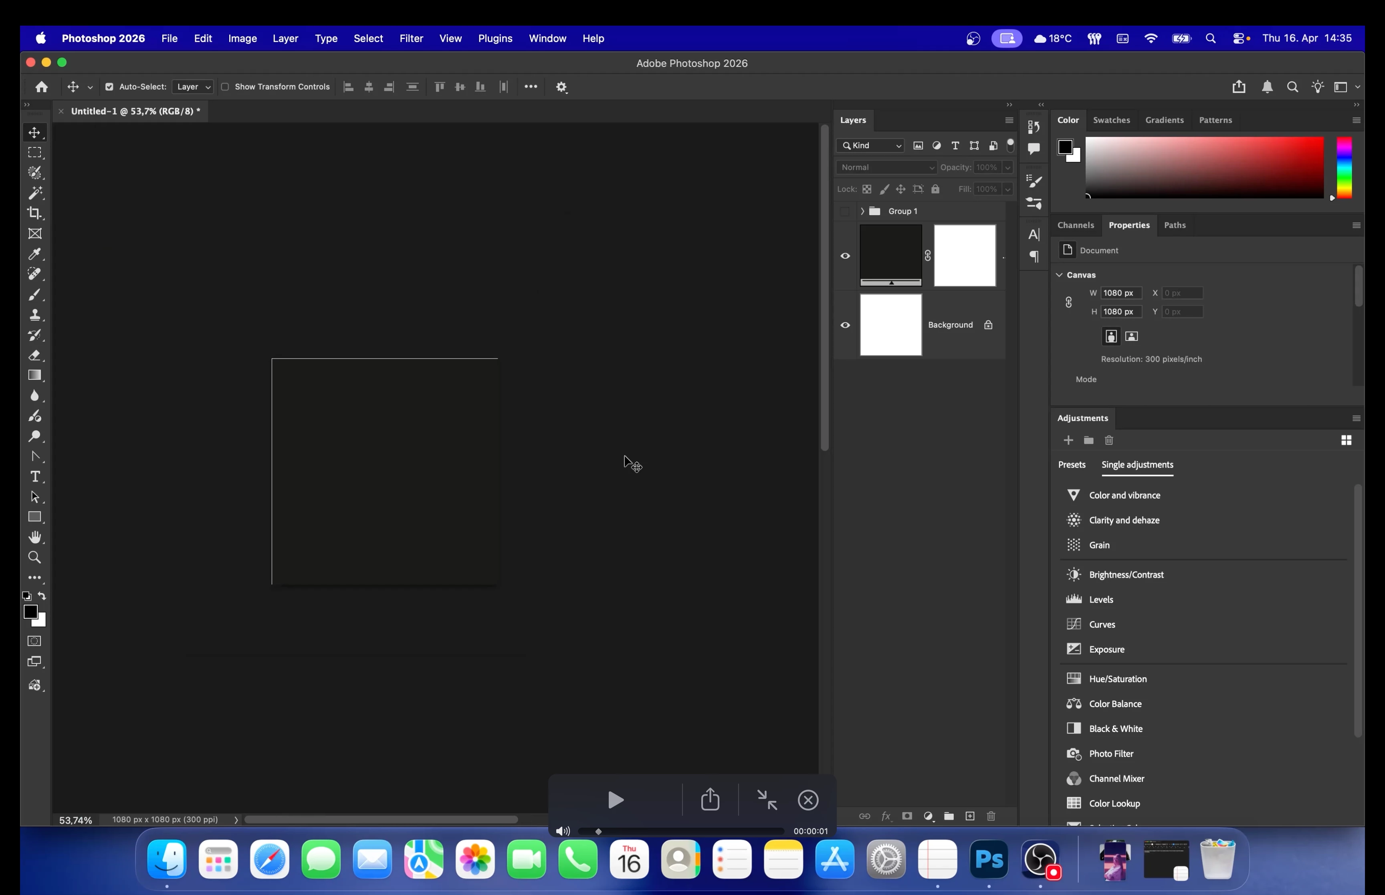Open the Normal blend mode dropdown
The height and width of the screenshot is (895, 1385).
tap(886, 167)
